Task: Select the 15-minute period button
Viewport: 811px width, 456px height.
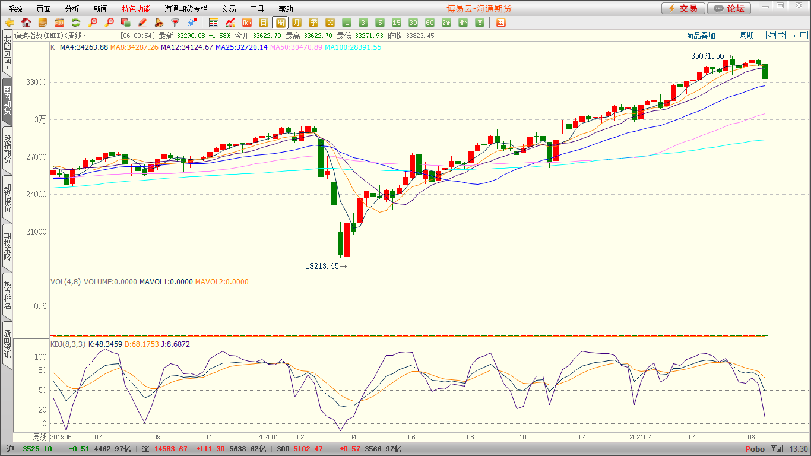Action: click(397, 23)
